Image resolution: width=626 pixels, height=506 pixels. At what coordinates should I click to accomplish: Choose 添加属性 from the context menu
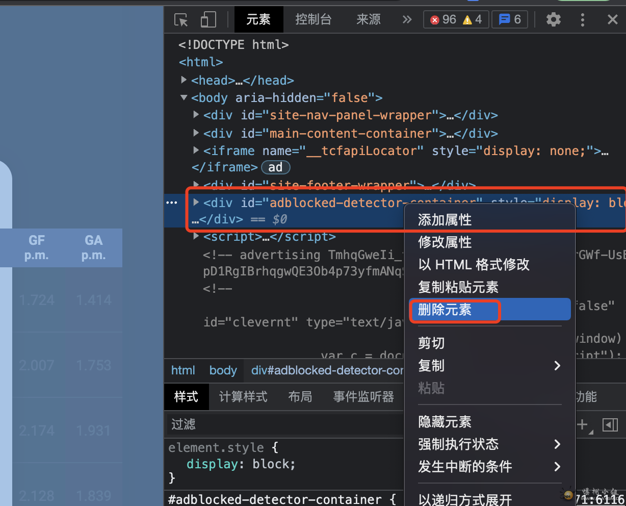click(x=445, y=220)
